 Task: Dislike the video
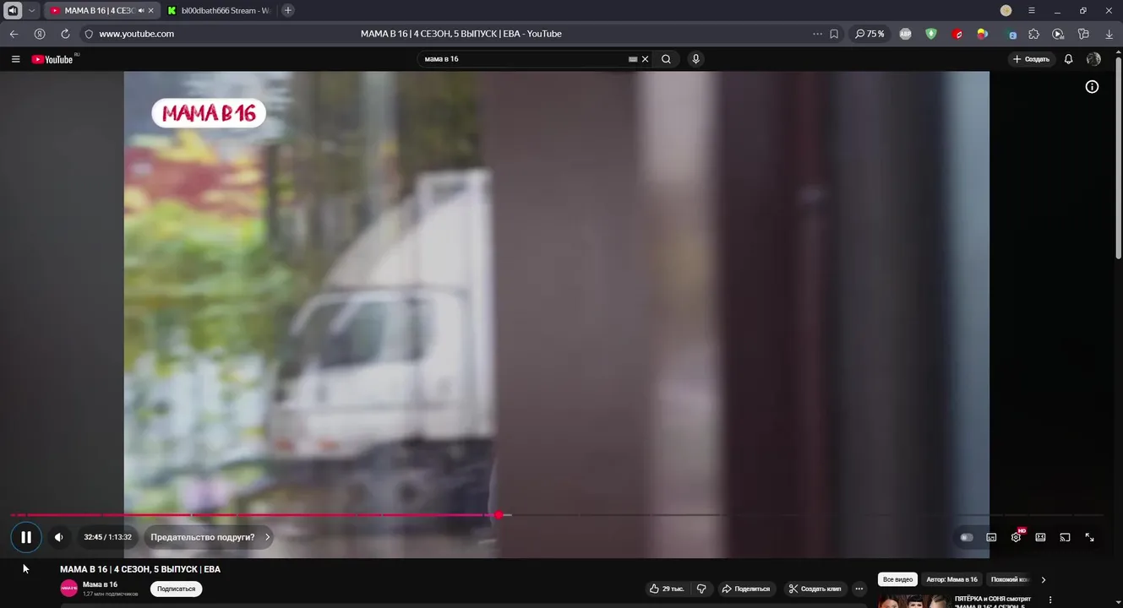701,589
